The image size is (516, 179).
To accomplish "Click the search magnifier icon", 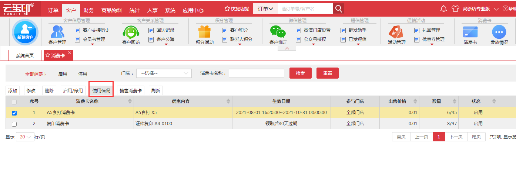I will [x=338, y=8].
